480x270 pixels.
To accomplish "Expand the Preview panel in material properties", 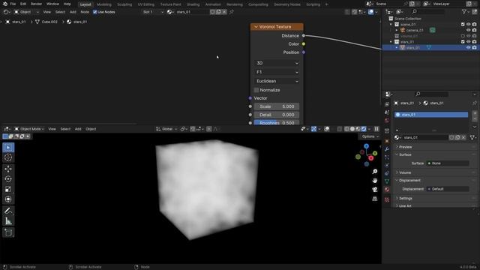I will [x=405, y=147].
